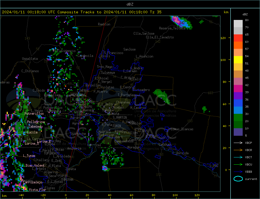This screenshot has height=199, width=260.
Task: Select the L_Dormida label
Action: [181, 153]
